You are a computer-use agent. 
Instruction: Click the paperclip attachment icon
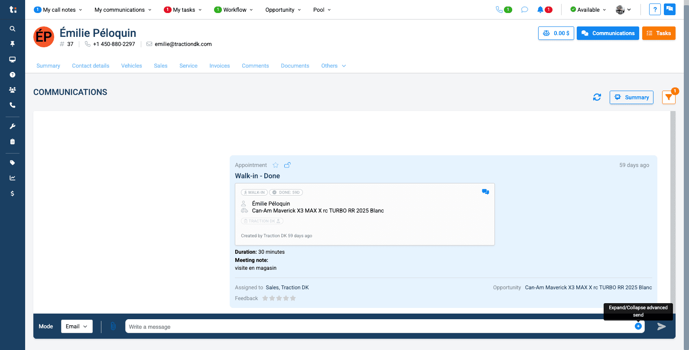113,326
